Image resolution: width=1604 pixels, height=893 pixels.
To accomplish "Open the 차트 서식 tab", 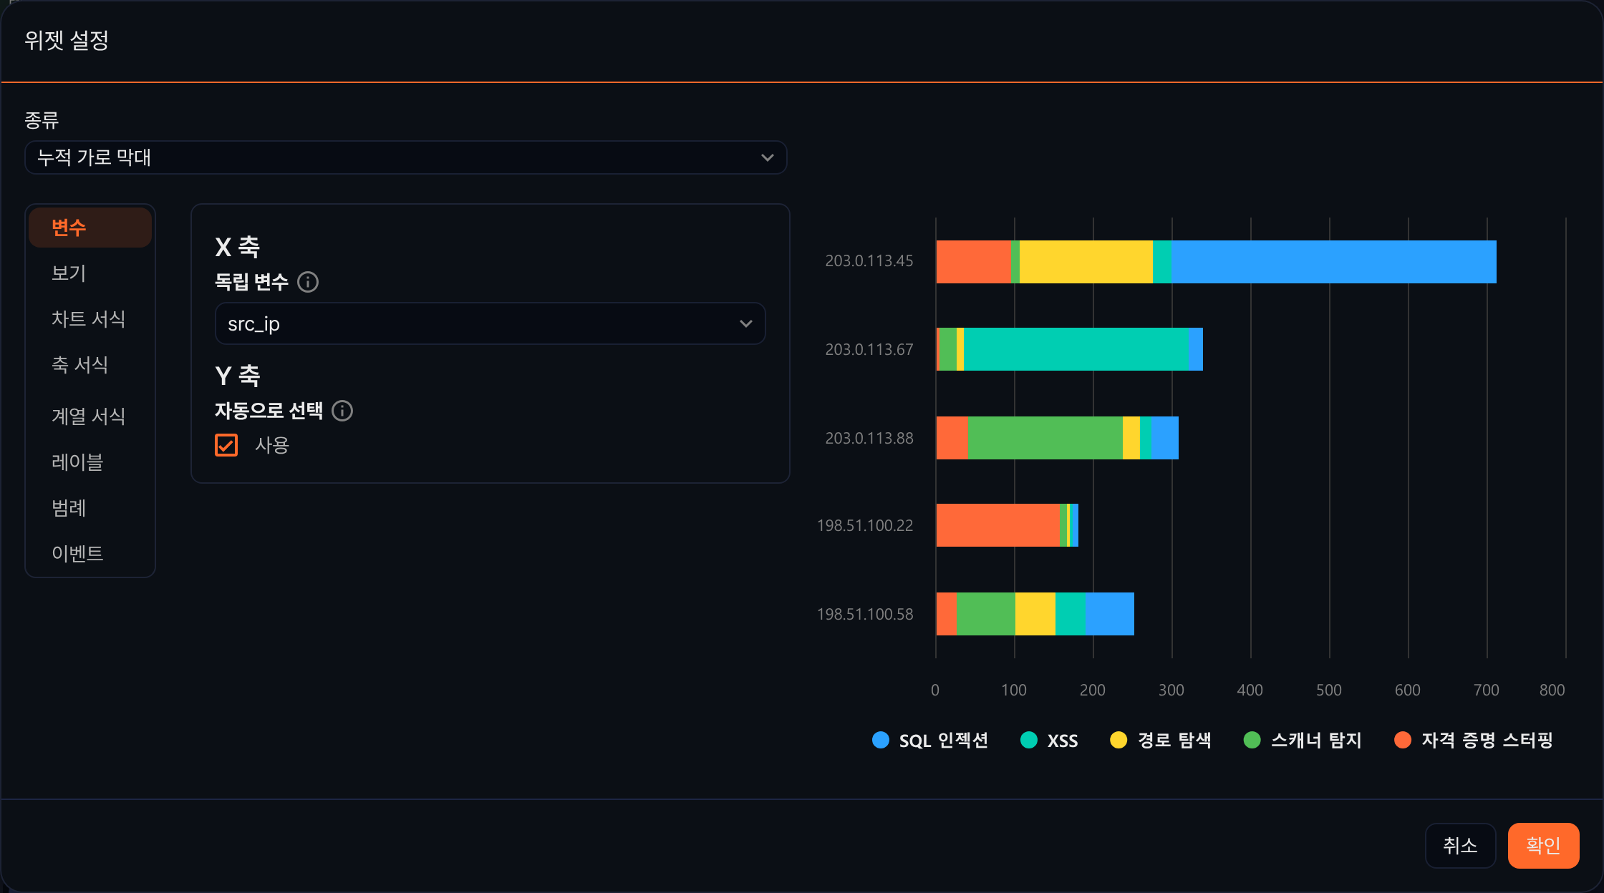I will pos(90,319).
